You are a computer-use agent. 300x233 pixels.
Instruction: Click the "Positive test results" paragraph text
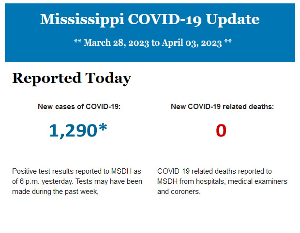coord(77,181)
